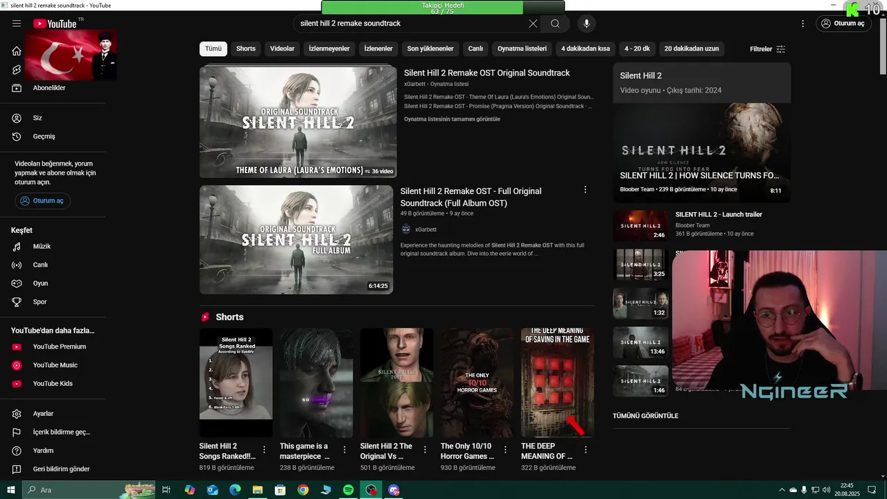
Task: Open the Silent Hill 2 Remake OST playlist thumbnail
Action: (298, 123)
